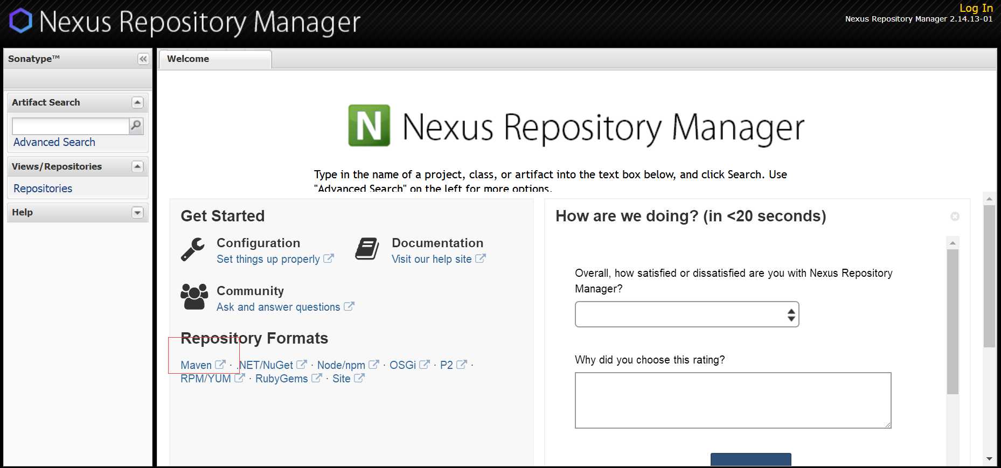Click external-link icon next to RubyGems
The height and width of the screenshot is (468, 1001).
(x=317, y=378)
